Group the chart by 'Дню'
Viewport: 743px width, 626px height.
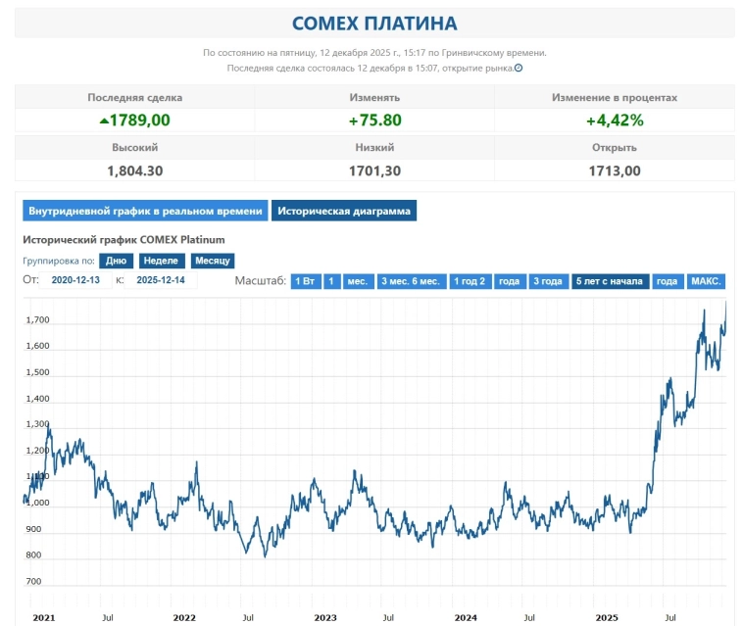116,261
